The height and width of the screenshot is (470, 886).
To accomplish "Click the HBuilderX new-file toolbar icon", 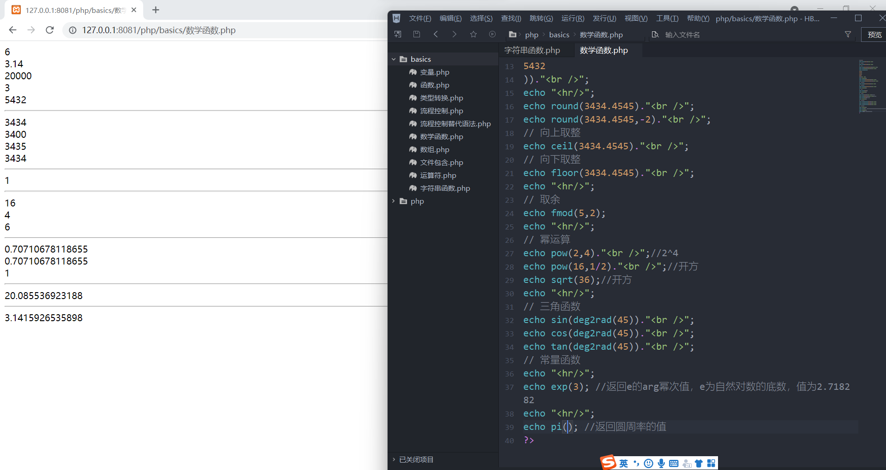I will (x=398, y=34).
